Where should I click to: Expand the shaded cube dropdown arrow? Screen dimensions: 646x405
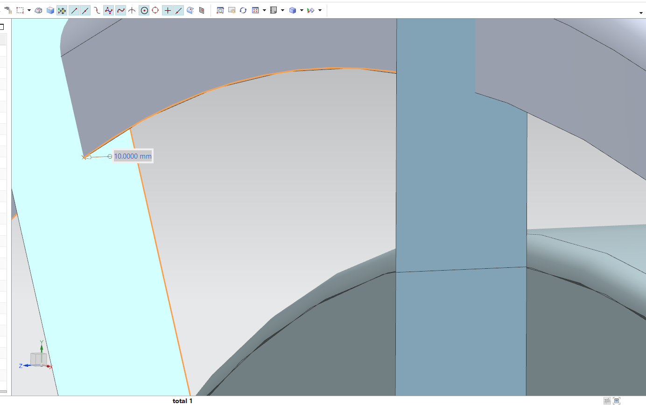tap(302, 10)
